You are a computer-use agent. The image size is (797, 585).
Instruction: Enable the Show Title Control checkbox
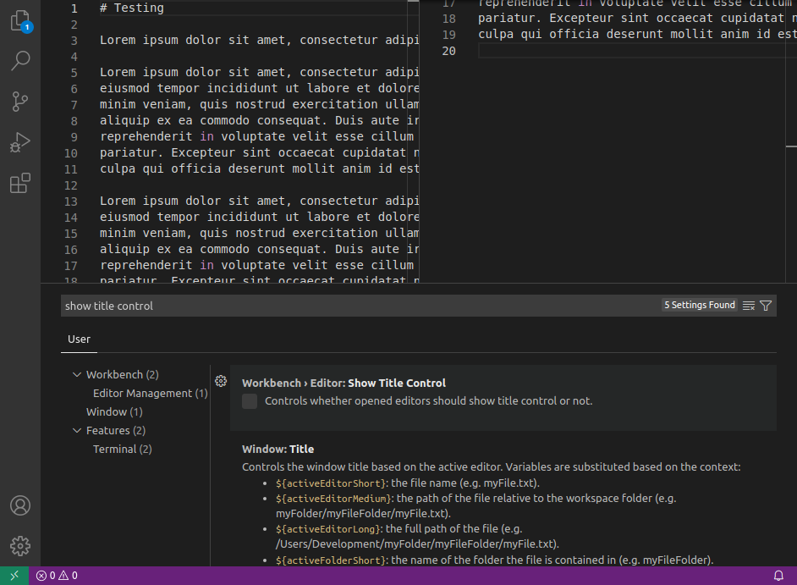click(x=250, y=401)
